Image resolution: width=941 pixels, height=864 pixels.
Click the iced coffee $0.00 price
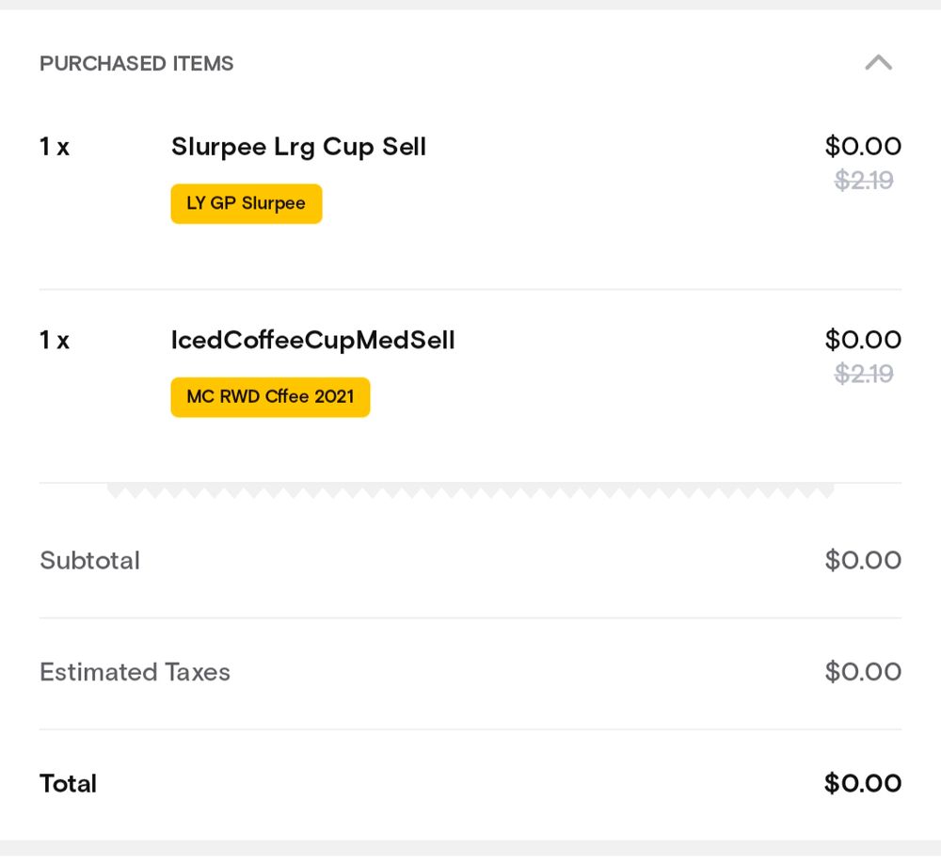click(863, 339)
